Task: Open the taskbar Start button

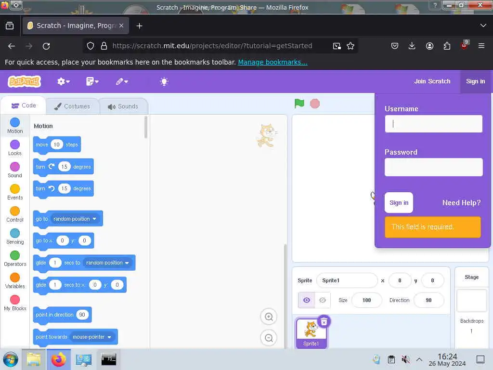Action: [x=11, y=359]
